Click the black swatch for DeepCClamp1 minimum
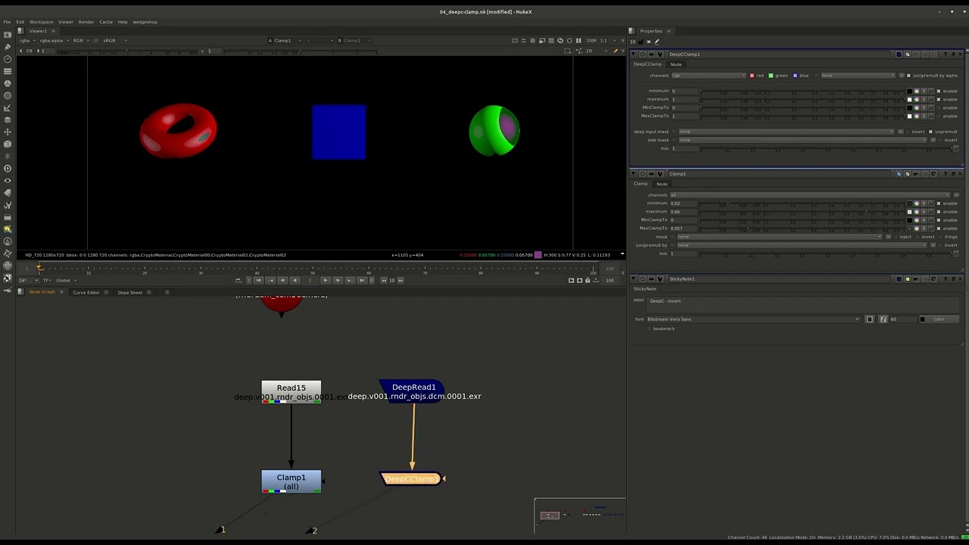Image resolution: width=969 pixels, height=545 pixels. (909, 91)
